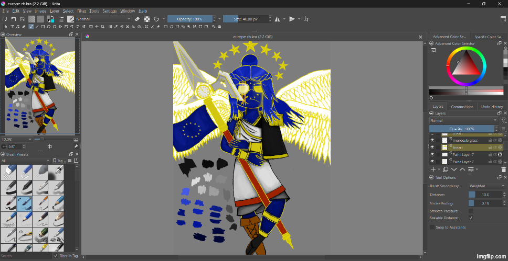Select the Zoom tool

click(214, 27)
